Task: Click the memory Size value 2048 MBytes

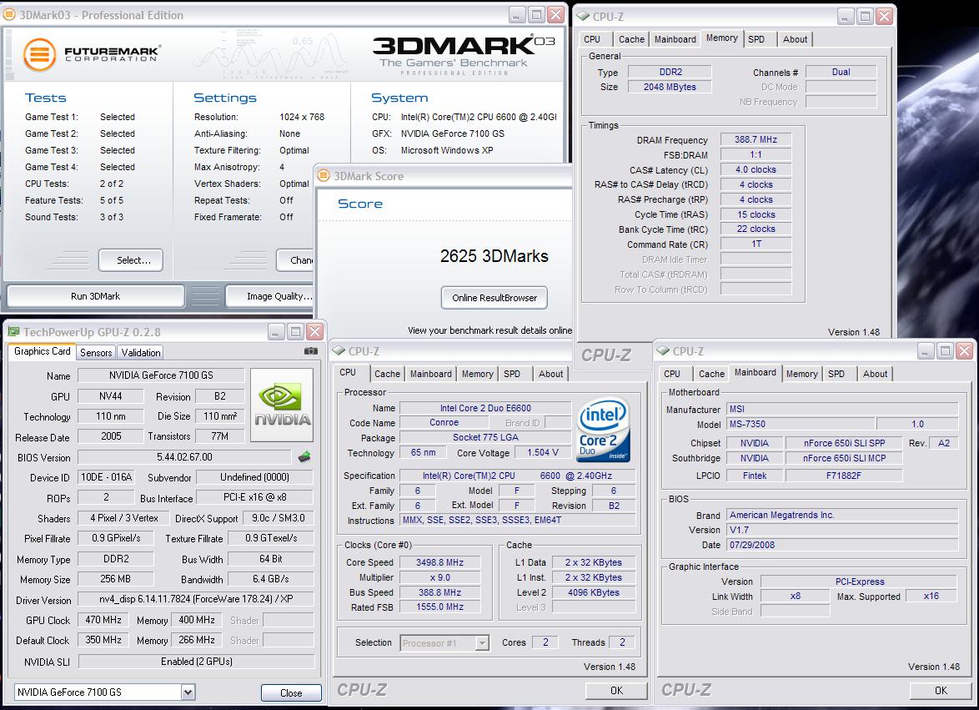Action: click(x=670, y=87)
